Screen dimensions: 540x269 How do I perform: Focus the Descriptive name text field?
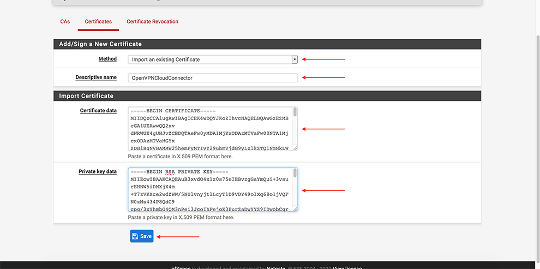[213, 77]
